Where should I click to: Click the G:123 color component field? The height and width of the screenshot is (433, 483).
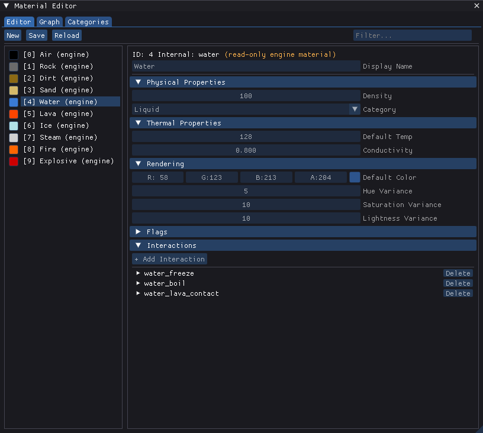pyautogui.click(x=212, y=177)
